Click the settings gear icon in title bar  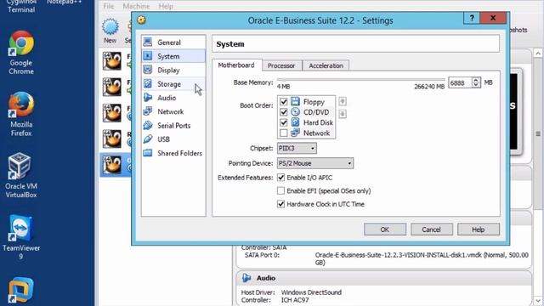click(x=141, y=20)
